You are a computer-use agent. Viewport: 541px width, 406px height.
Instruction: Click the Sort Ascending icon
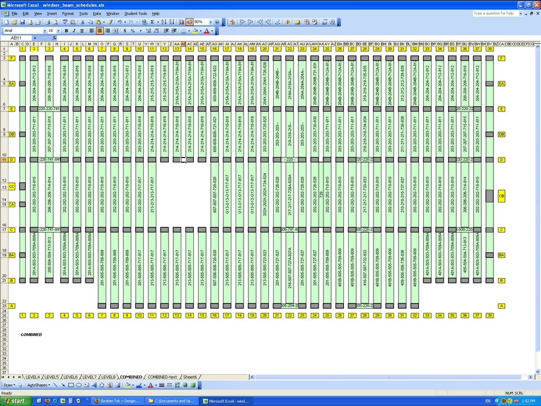point(163,22)
